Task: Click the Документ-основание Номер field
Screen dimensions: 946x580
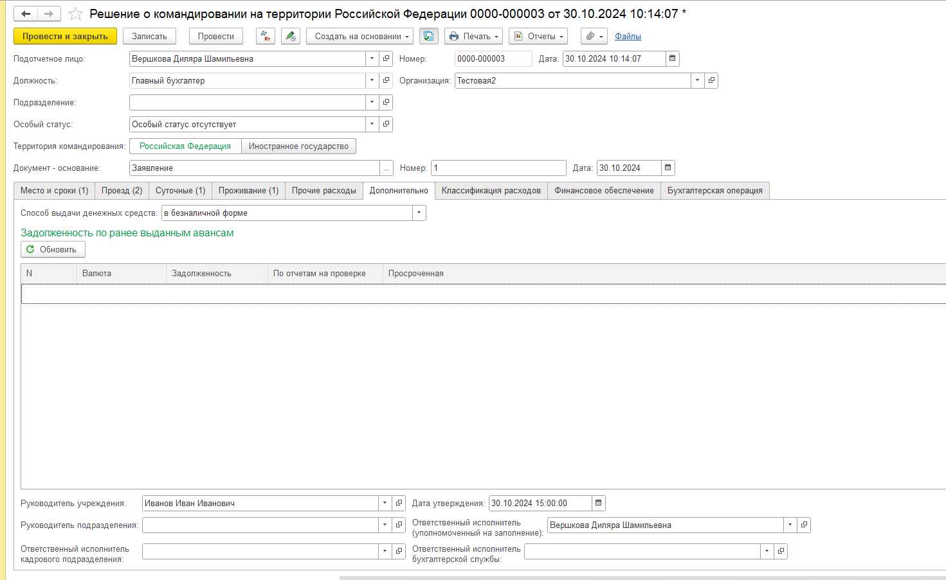Action: coord(498,168)
